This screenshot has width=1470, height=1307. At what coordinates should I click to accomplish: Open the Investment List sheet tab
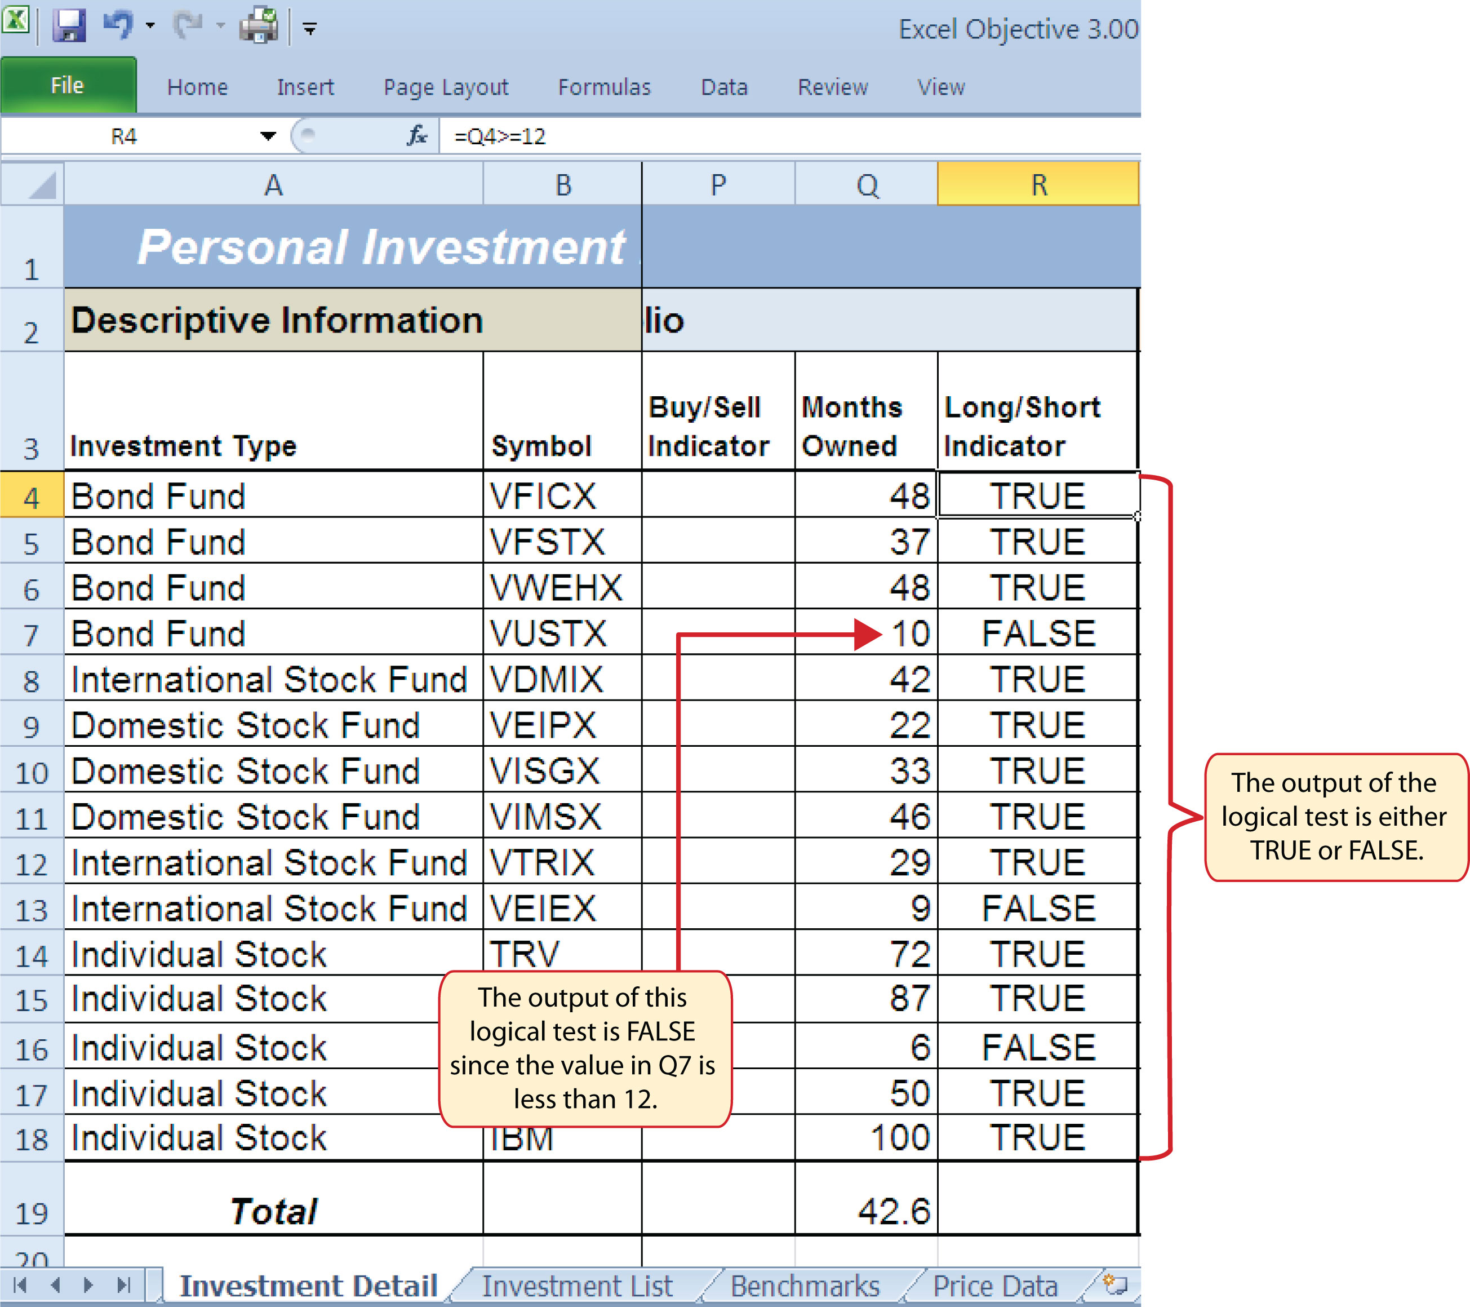click(577, 1286)
